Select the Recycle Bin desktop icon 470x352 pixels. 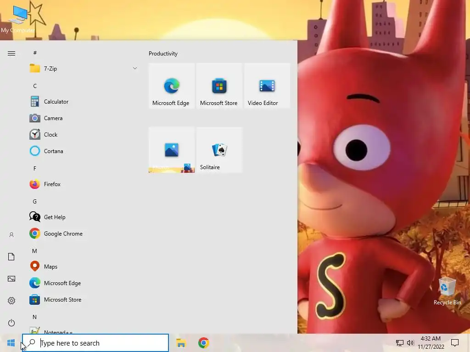[x=447, y=291]
